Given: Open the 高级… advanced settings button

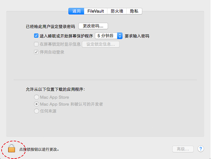Looking at the screenshot, I should pos(183,149).
